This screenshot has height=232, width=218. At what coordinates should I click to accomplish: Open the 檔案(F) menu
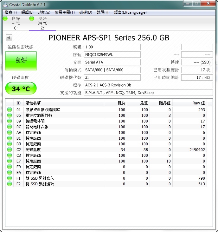coord(11,12)
